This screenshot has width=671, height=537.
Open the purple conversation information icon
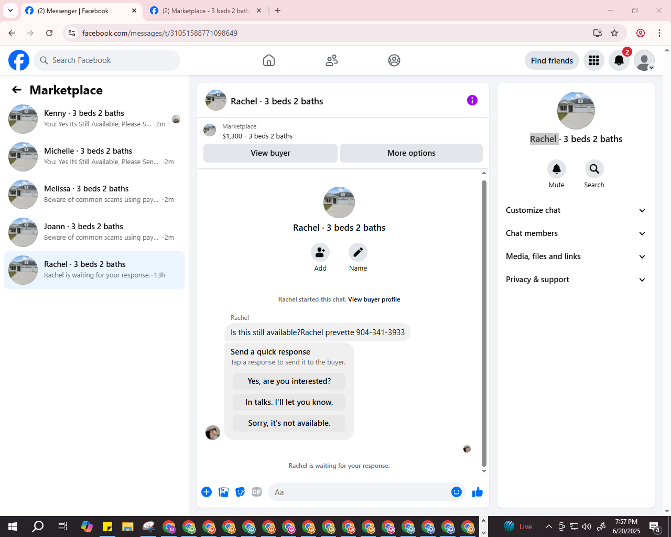click(x=472, y=100)
